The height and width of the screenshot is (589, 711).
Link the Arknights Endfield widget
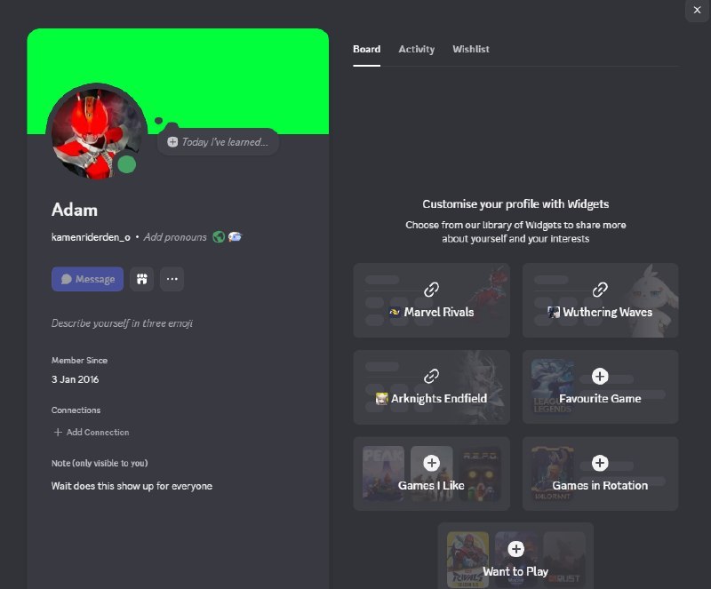pos(431,386)
